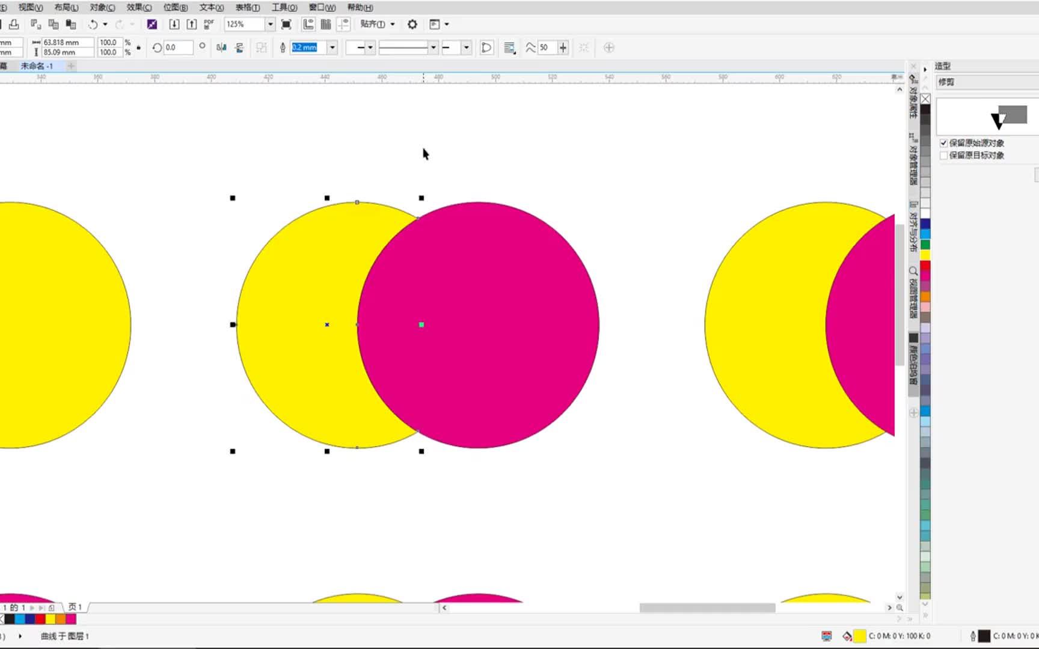
Task: Open the outline width dropdown arrow
Action: [x=332, y=47]
